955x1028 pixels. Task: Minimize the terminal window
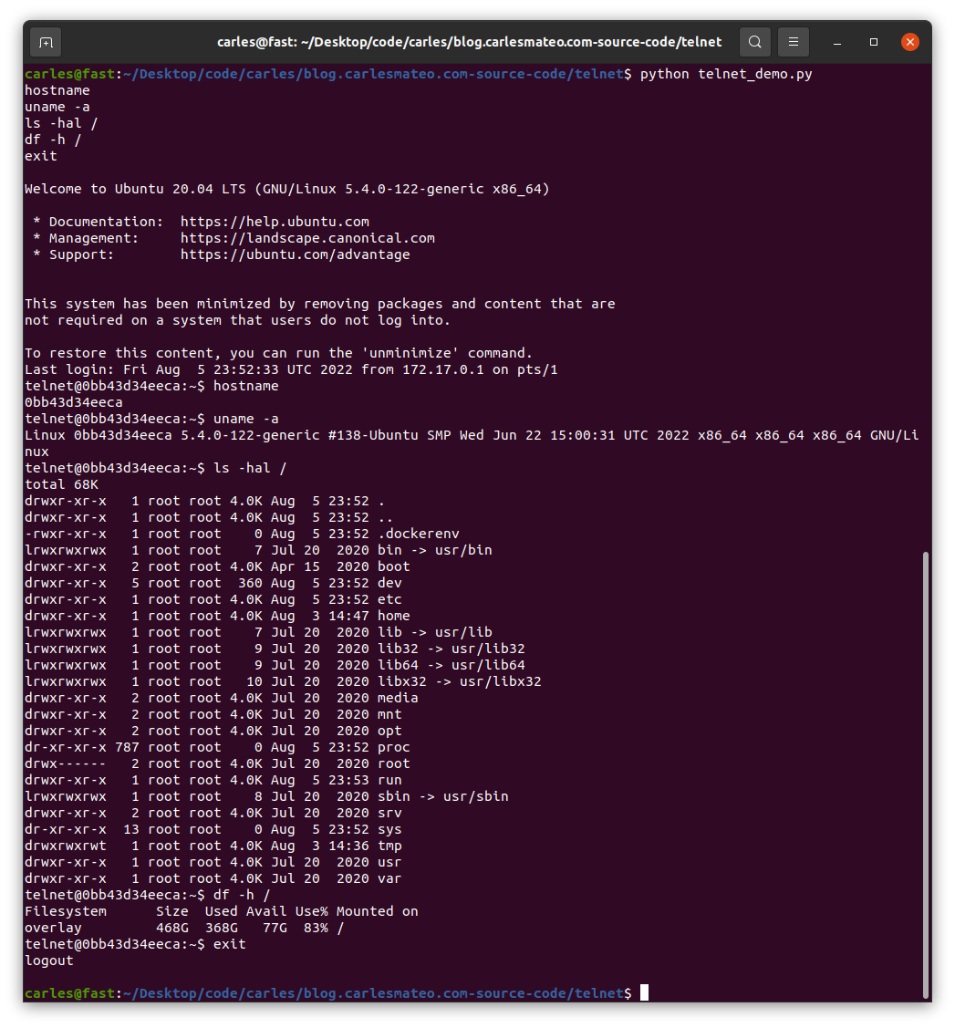[837, 43]
